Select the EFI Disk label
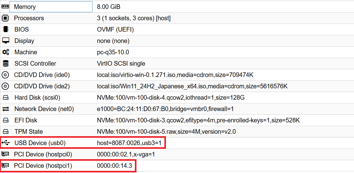354x173 pixels. (26, 120)
